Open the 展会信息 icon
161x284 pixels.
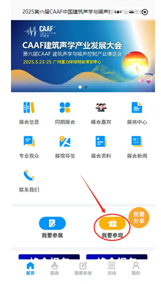pyautogui.click(x=29, y=108)
